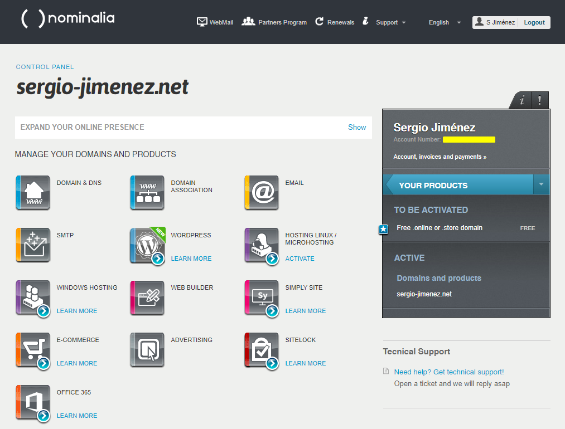The height and width of the screenshot is (429, 565).
Task: Open the Web Builder icon
Action: click(x=147, y=298)
